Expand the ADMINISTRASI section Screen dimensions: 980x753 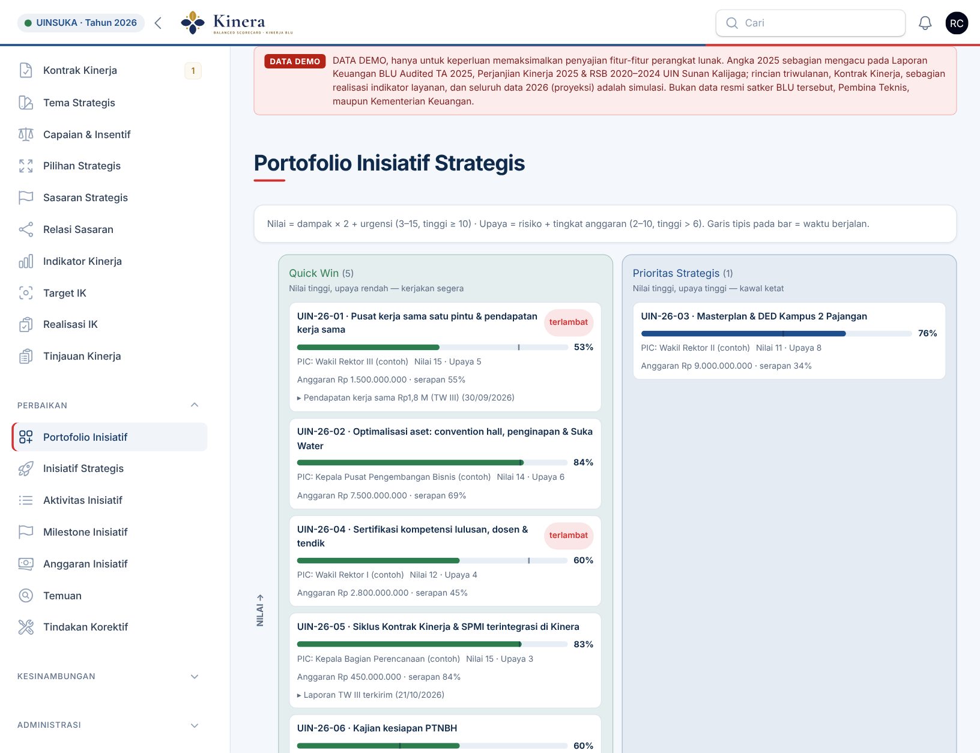tap(195, 725)
